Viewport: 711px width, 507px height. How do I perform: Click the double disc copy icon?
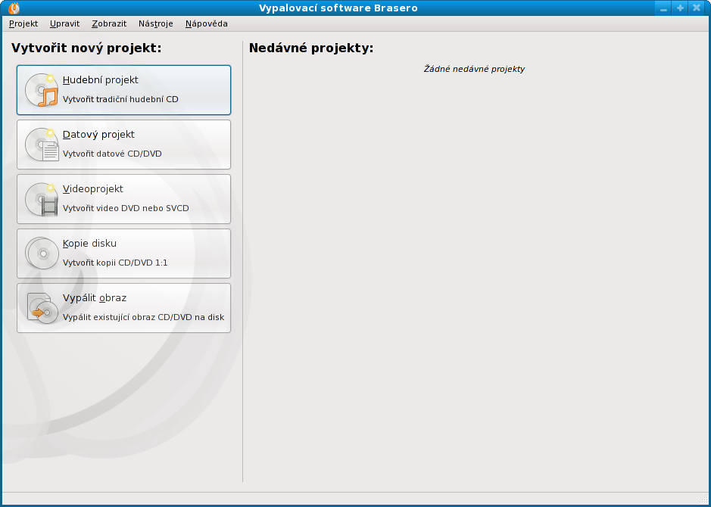pyautogui.click(x=42, y=253)
